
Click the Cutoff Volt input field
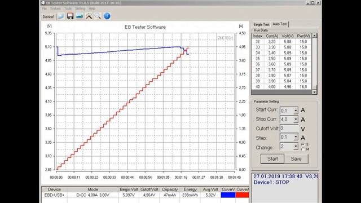coord(289,129)
